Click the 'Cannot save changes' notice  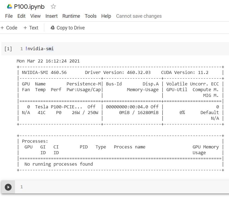(139, 16)
